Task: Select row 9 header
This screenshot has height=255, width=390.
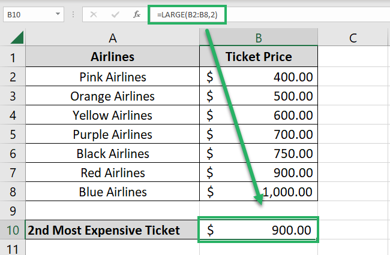Action: pos(12,211)
